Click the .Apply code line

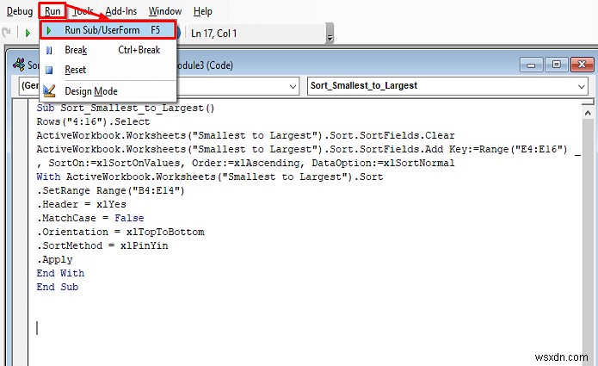pyautogui.click(x=54, y=259)
